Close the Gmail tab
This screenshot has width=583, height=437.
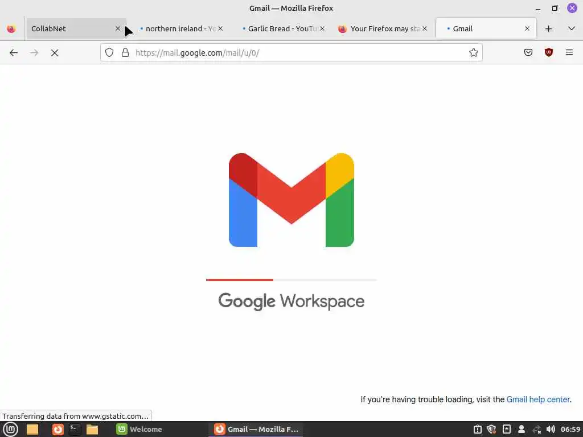(527, 28)
